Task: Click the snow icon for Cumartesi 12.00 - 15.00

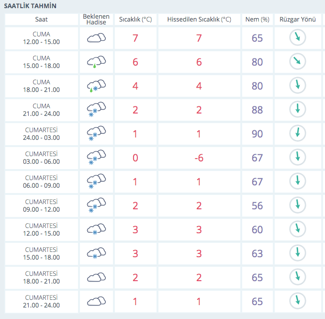Action: 96,229
